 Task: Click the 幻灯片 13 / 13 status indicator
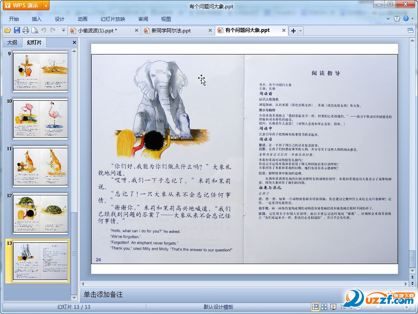tap(74, 307)
